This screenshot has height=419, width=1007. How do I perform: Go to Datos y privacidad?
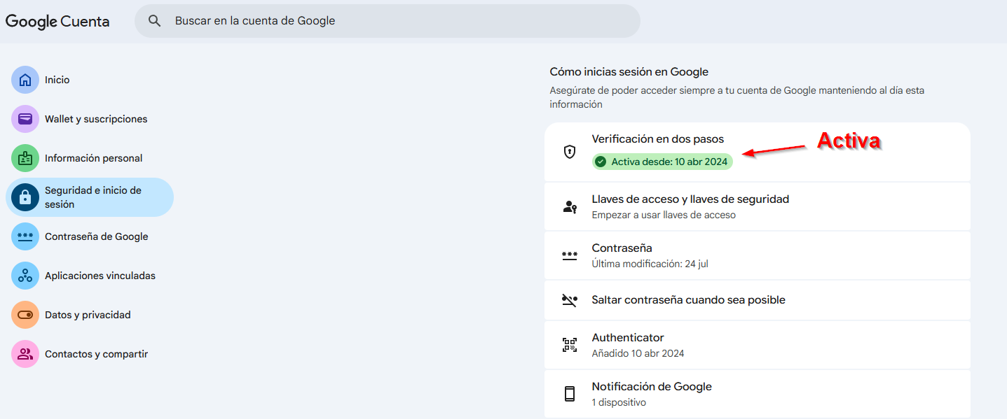point(90,315)
